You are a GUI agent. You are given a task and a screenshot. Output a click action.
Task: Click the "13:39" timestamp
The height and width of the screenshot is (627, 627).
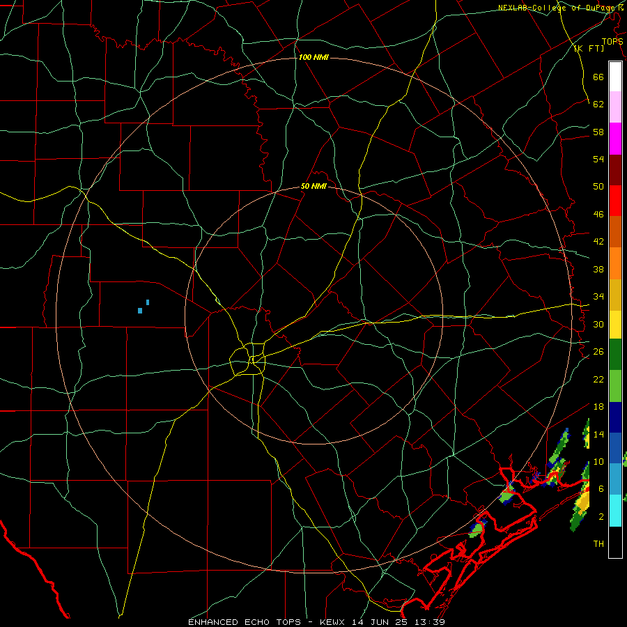431,622
